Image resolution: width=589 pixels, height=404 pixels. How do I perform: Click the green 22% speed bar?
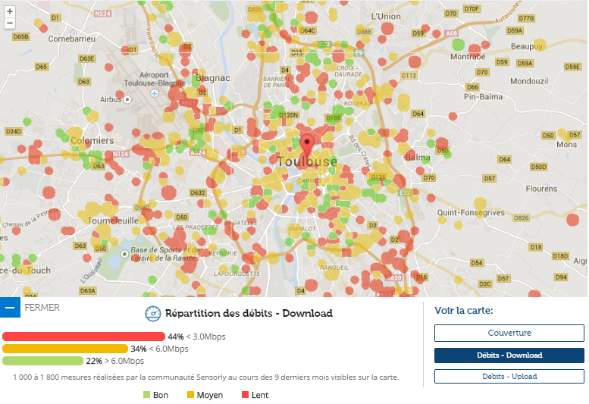[42, 361]
